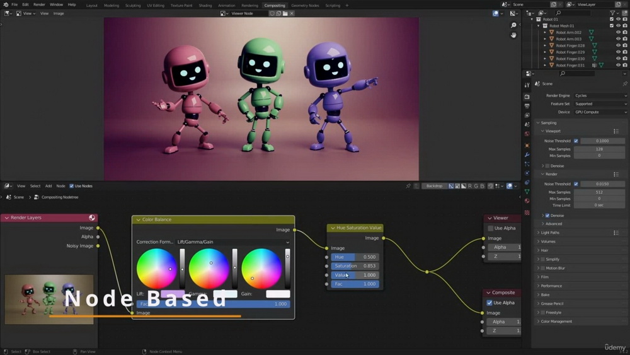
Task: Open Correction Formula Lift/Gamma/Gain dropdown
Action: (x=233, y=242)
